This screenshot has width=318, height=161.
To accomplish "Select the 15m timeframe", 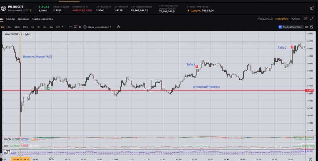I will (x=17, y=27).
